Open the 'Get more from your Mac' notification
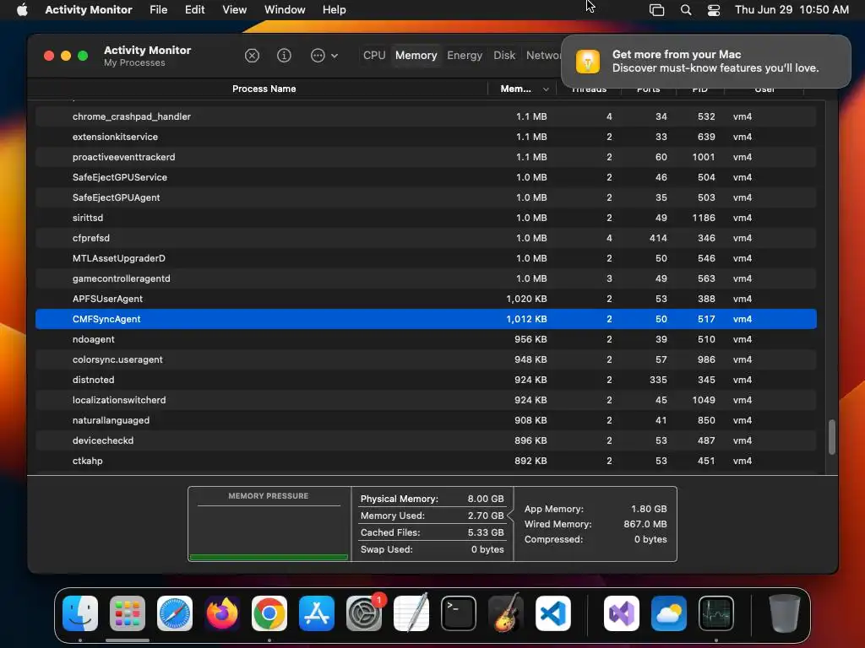The image size is (865, 648). coord(705,61)
